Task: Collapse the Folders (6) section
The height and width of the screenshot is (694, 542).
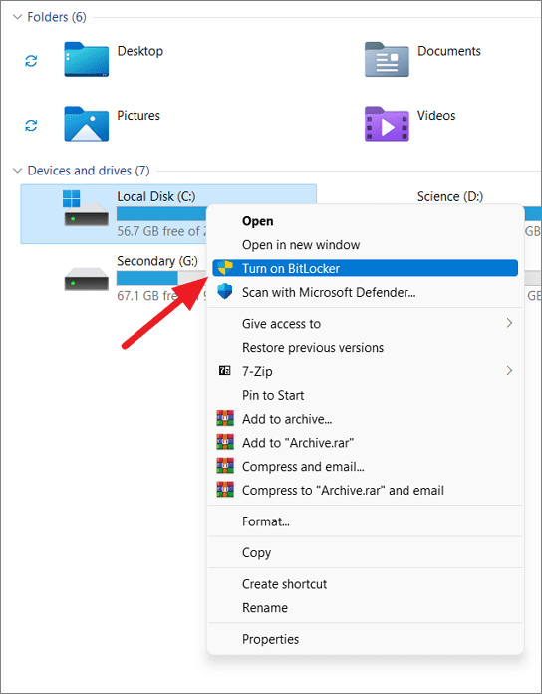Action: pos(17,17)
